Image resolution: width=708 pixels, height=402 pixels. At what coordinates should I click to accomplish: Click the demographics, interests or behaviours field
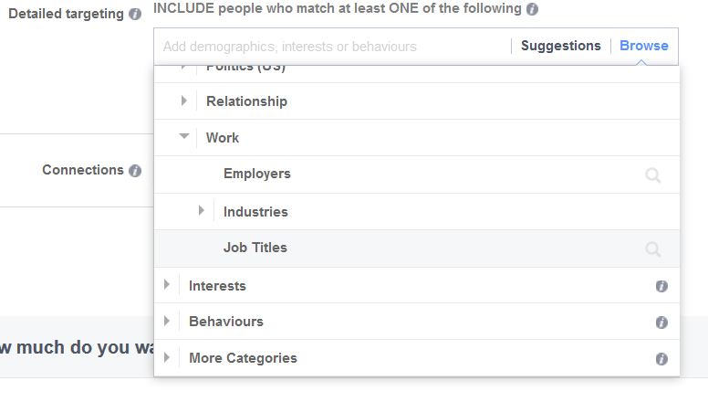pyautogui.click(x=328, y=46)
